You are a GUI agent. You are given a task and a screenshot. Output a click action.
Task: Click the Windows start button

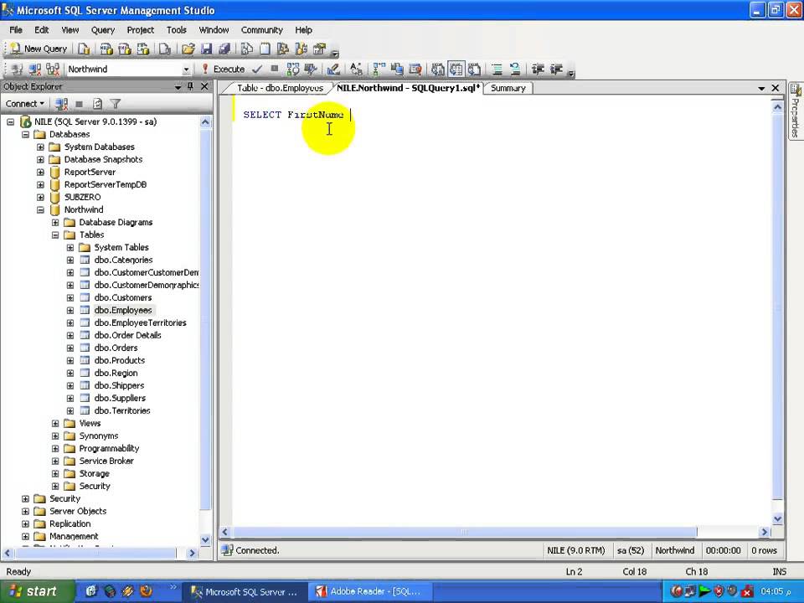click(35, 591)
